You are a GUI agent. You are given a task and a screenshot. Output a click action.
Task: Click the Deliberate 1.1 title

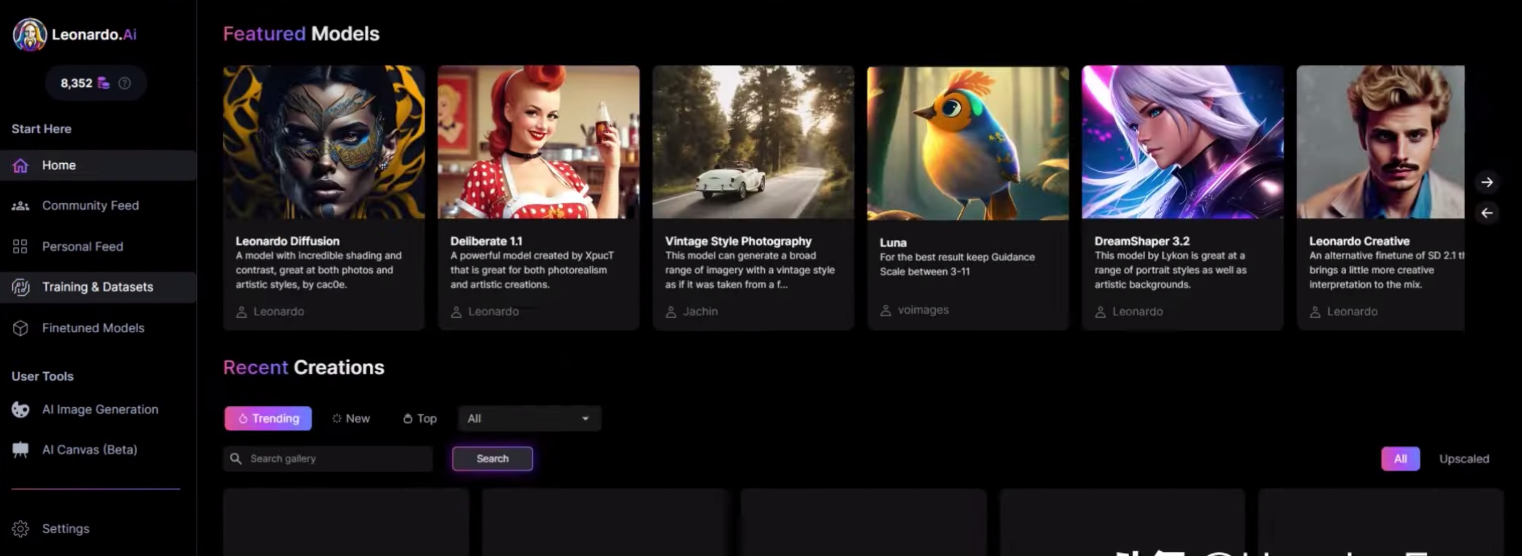(486, 241)
